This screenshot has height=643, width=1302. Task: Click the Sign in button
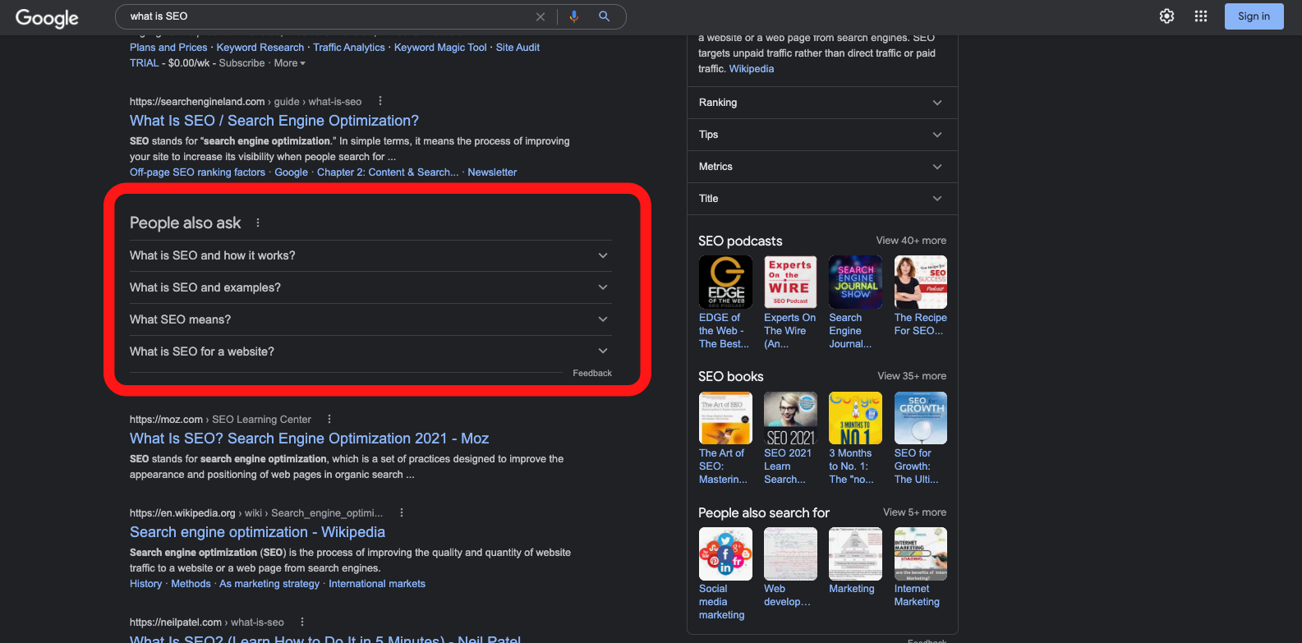click(1254, 16)
